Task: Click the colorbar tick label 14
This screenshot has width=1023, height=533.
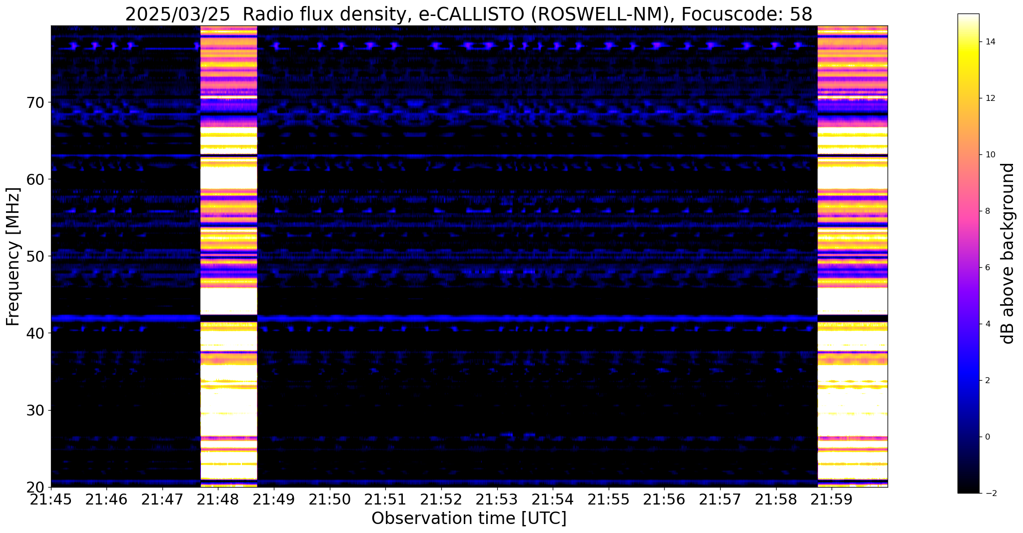Action: (989, 42)
